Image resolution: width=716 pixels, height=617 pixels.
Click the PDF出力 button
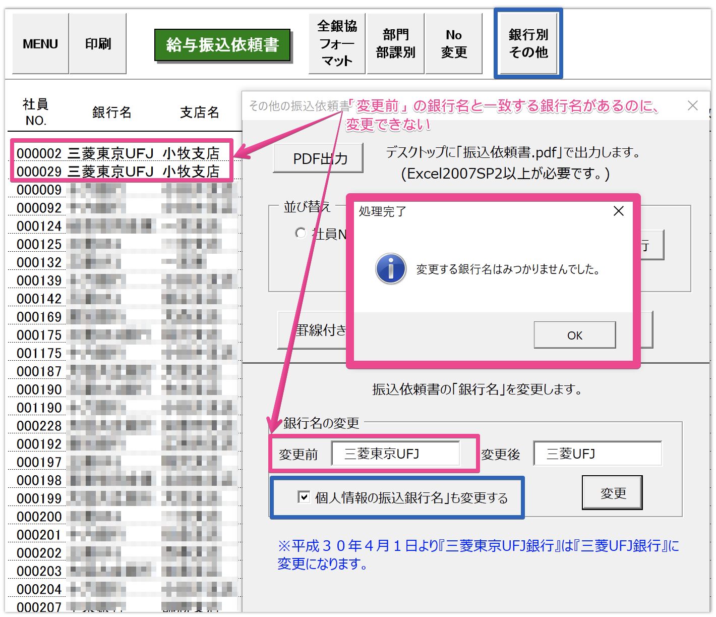pos(318,158)
